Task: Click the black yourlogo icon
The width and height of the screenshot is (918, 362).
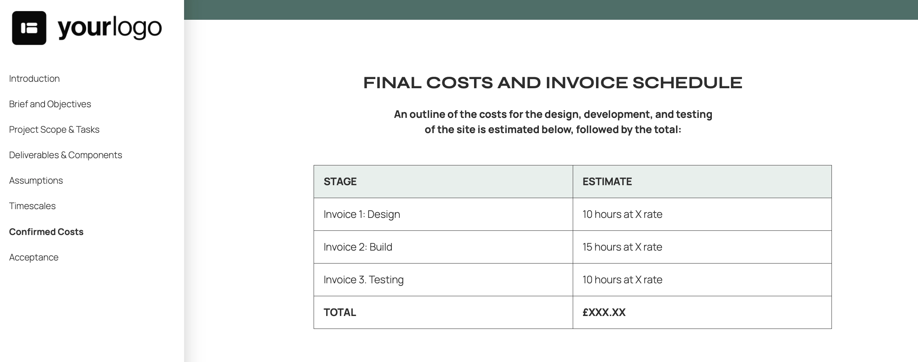Action: coord(29,28)
